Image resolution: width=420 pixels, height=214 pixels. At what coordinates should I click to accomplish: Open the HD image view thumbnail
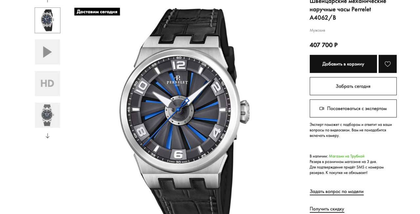(48, 84)
